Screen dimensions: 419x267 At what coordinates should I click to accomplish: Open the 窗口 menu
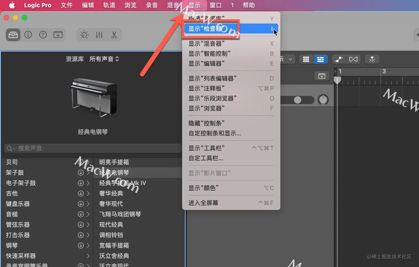pyautogui.click(x=216, y=5)
